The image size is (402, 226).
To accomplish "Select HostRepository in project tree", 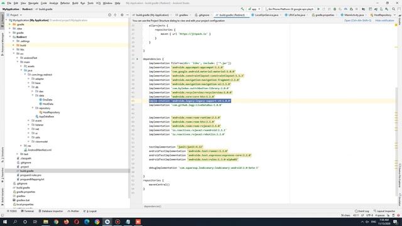I will [50, 112].
